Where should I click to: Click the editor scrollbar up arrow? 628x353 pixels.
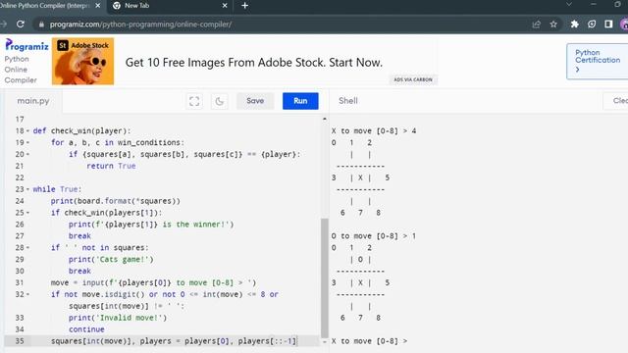pos(325,119)
